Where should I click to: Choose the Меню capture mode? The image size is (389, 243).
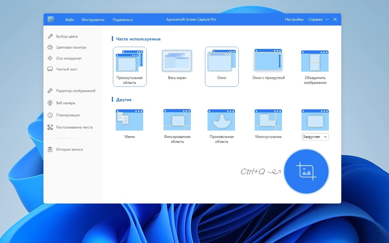(130, 124)
